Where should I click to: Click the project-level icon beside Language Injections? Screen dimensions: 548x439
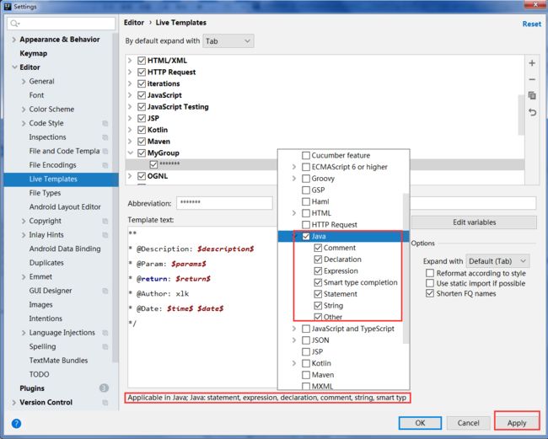click(105, 333)
